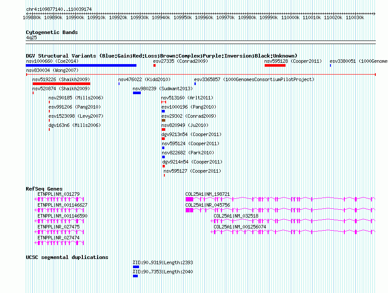This screenshot has height=293, width=388.
Task: Click nsv519226 (Shaikh2009) label
Action: click(61, 79)
